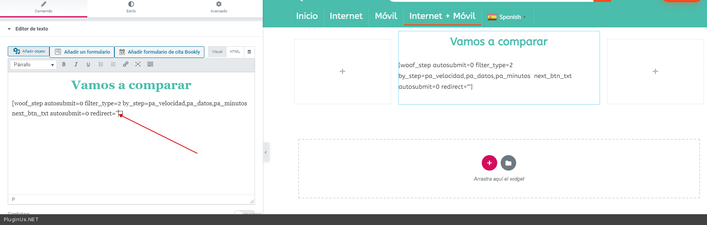The width and height of the screenshot is (707, 225).
Task: Click the Avanzado gear icon
Action: click(x=219, y=4)
